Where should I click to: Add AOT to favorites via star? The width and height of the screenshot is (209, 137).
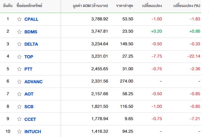point(19,94)
